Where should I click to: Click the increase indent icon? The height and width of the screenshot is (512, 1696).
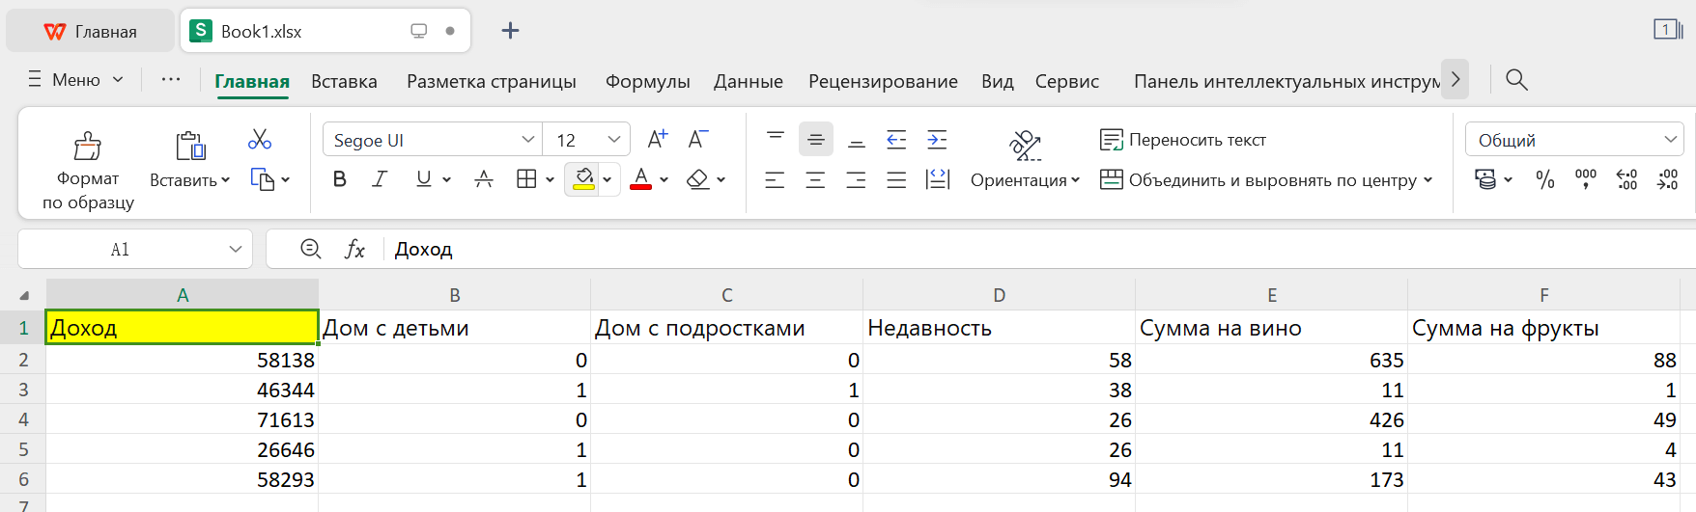pyautogui.click(x=937, y=140)
